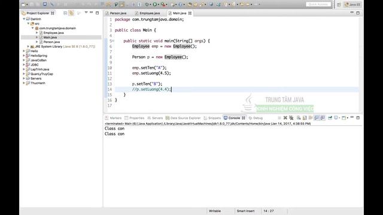Select Person.java in Project Explorer
Screen dimensions: 383x215
coord(51,42)
